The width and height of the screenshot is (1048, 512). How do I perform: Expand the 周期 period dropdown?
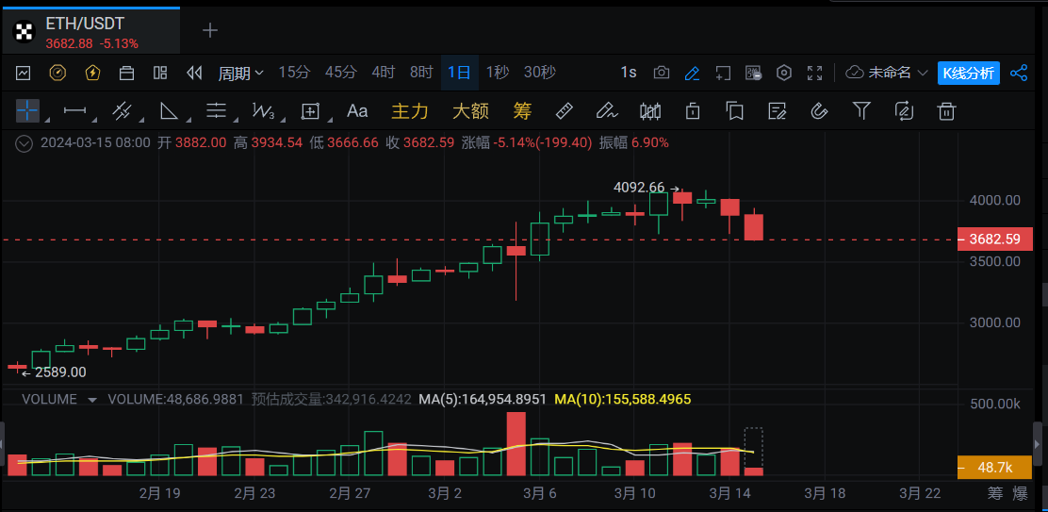(x=241, y=73)
